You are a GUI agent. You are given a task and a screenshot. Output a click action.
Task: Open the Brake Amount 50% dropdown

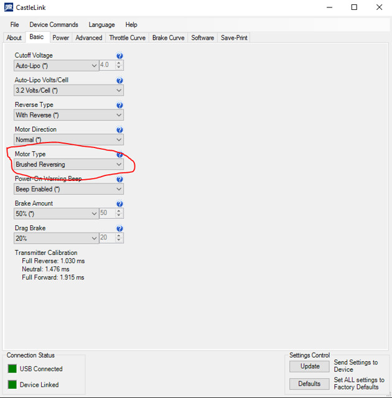(x=57, y=213)
